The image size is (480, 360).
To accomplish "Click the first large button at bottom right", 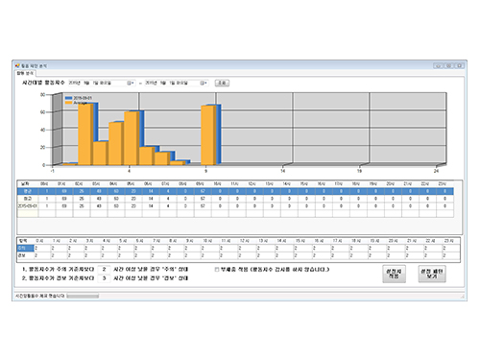I will 395,274.
